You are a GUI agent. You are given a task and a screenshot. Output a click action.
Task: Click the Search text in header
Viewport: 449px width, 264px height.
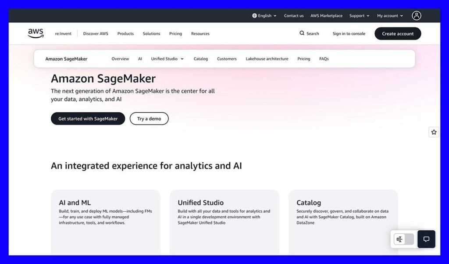point(313,33)
